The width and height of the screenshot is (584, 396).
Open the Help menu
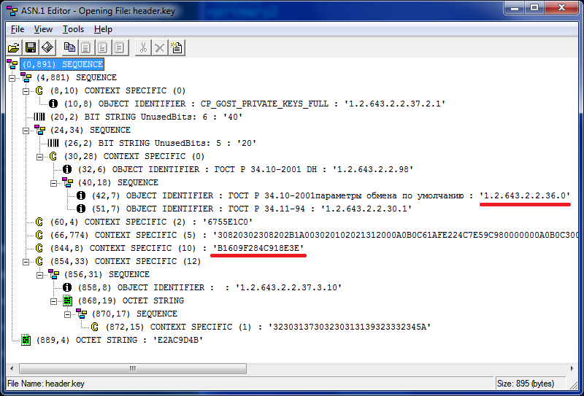(x=103, y=29)
